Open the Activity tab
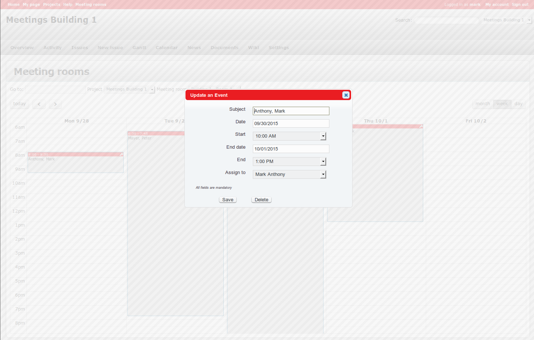This screenshot has height=340, width=534. click(x=53, y=48)
